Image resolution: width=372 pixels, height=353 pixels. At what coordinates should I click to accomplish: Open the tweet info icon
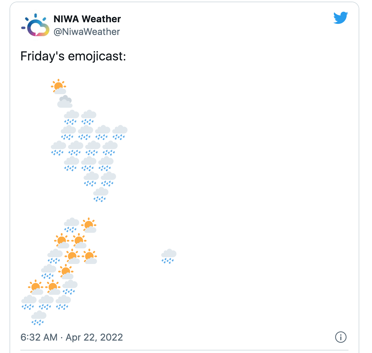pyautogui.click(x=341, y=337)
